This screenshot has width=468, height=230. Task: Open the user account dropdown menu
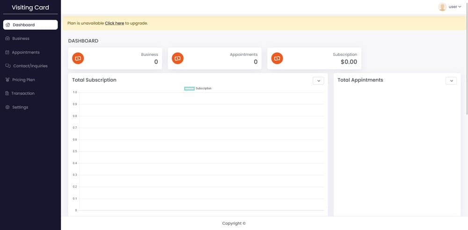tap(455, 7)
